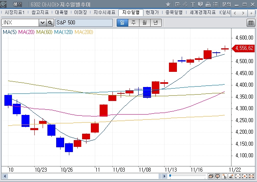Click the 문의 button in title bar
This screenshot has height=182, width=257.
coord(226,4)
